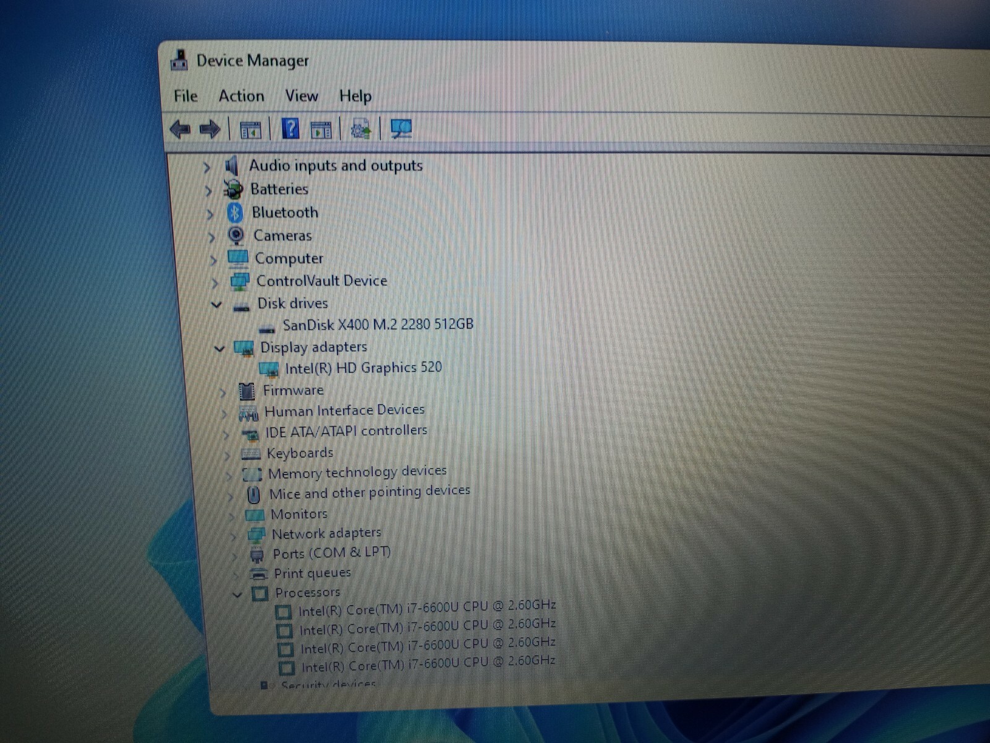Click the Display adapters icon
The width and height of the screenshot is (990, 743).
tap(244, 349)
